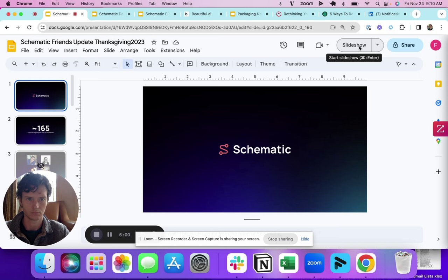Viewport: 448px width, 280px height.
Task: Open Google Keep side panel
Action: click(x=438, y=84)
